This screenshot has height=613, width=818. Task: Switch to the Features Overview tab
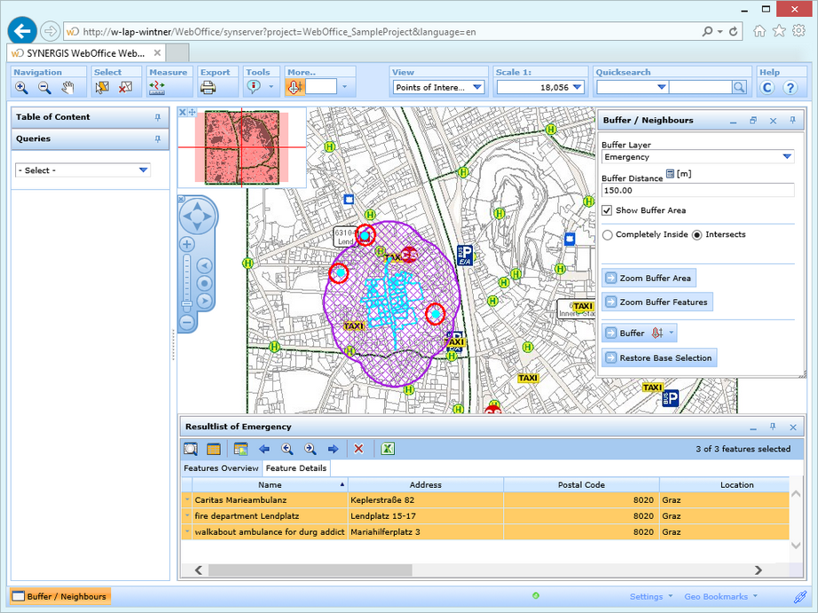pyautogui.click(x=221, y=468)
